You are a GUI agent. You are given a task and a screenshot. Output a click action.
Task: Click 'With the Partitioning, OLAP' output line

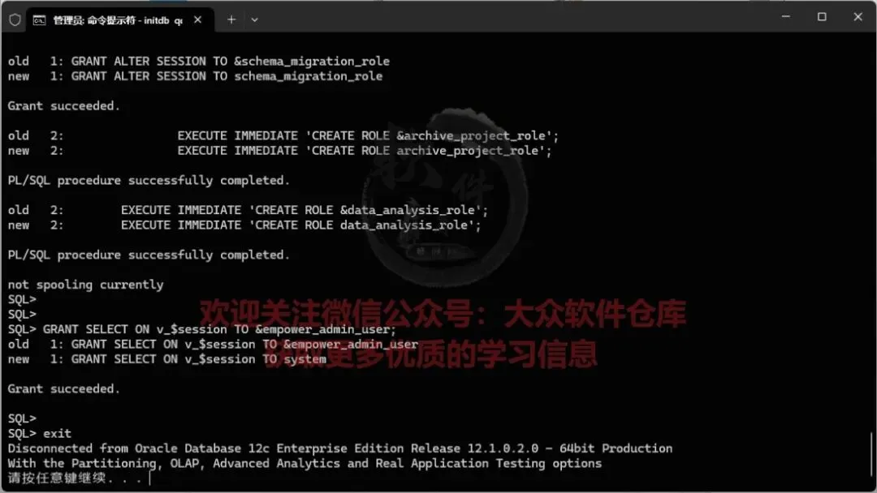(x=305, y=464)
